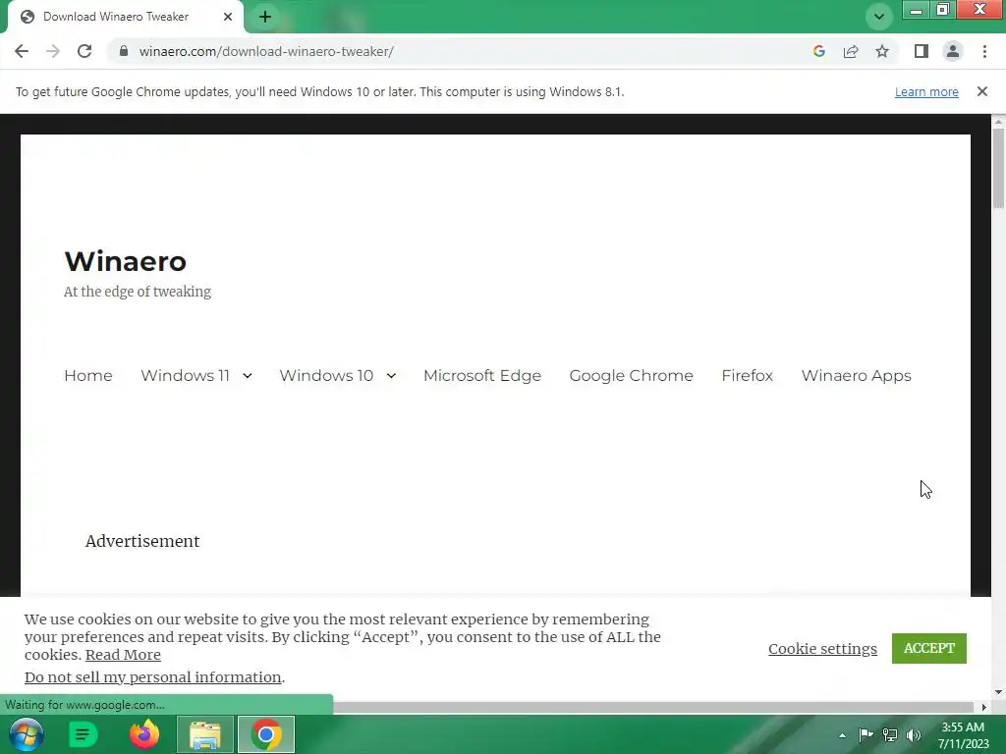Click the Advertisement heading text
The image size is (1006, 754).
point(142,541)
